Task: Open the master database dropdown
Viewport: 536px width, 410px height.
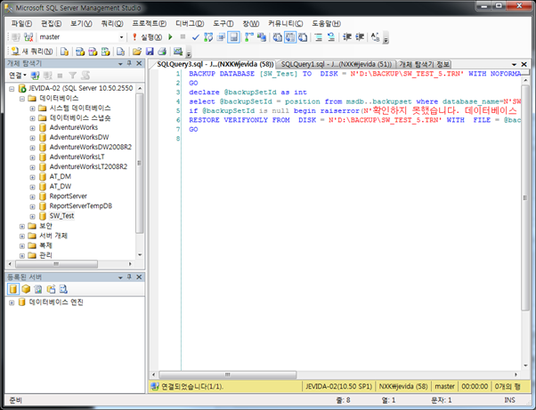Action: coord(121,36)
